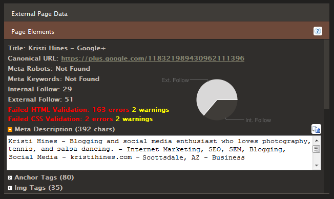Click the Ext. Follow chart label
Image resolution: width=334 pixels, height=199 pixels.
[175, 80]
